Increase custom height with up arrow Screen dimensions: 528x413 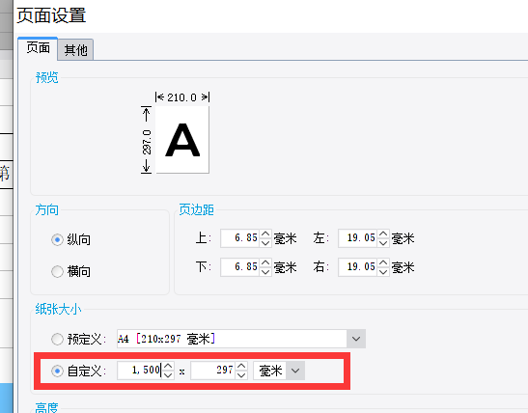241,366
